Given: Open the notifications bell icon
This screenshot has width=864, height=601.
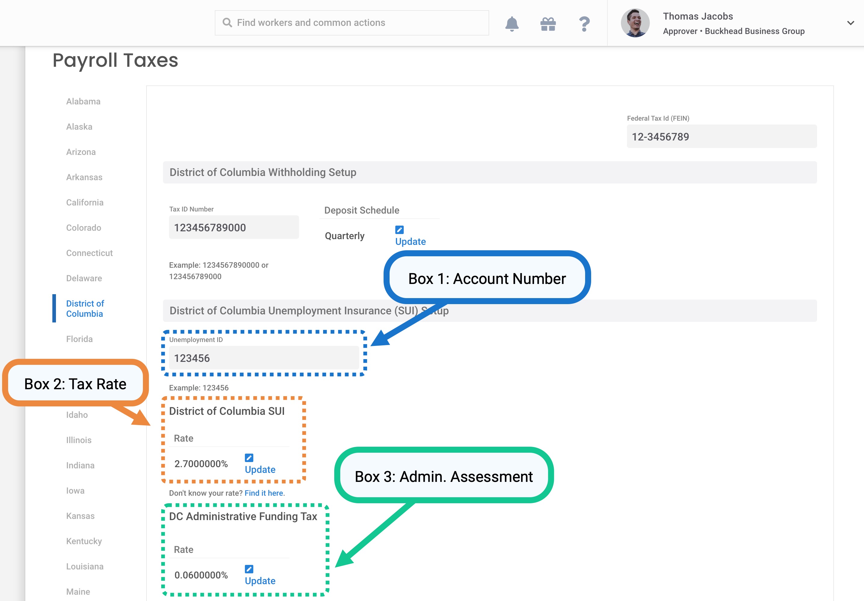Looking at the screenshot, I should 511,24.
